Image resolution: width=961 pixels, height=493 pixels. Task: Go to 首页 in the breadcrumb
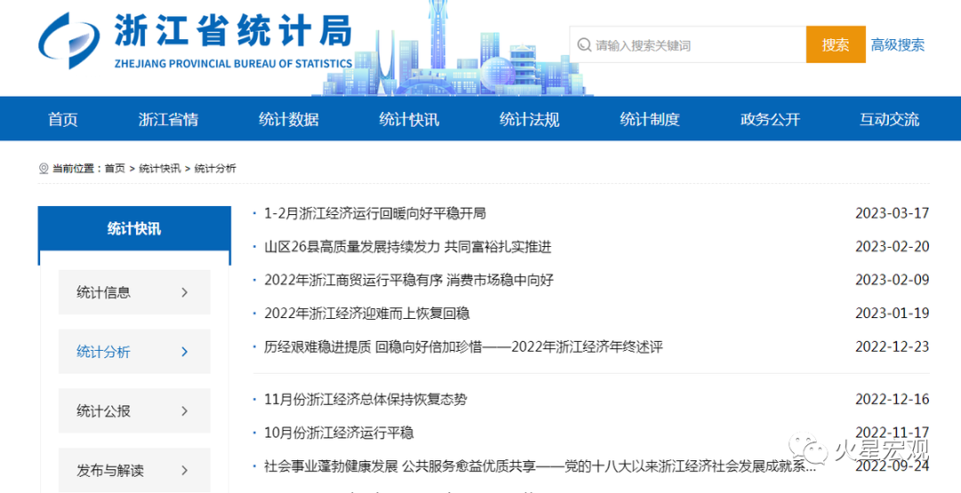(115, 169)
